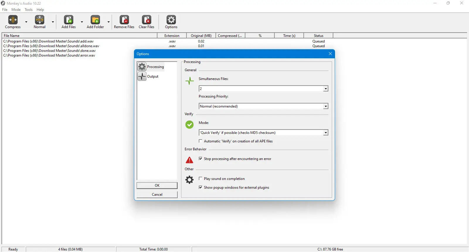Click the green checkmark Verify icon
This screenshot has height=252, width=469.
tap(189, 125)
